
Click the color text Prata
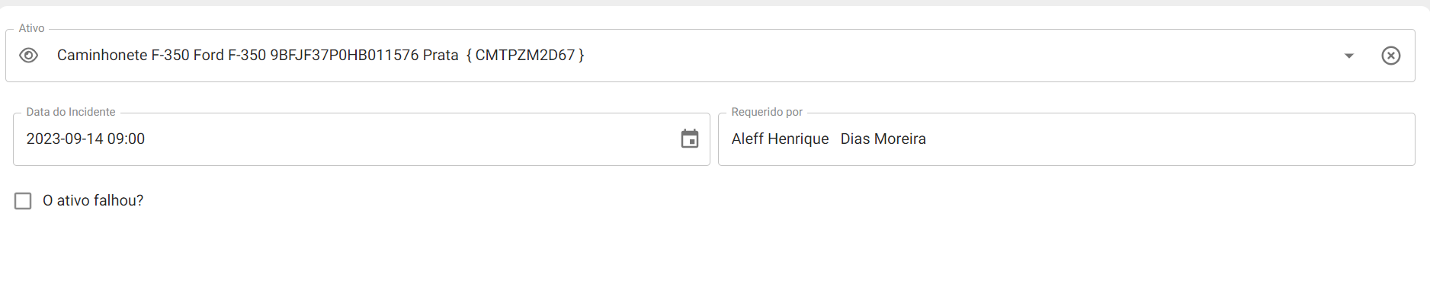[x=441, y=55]
